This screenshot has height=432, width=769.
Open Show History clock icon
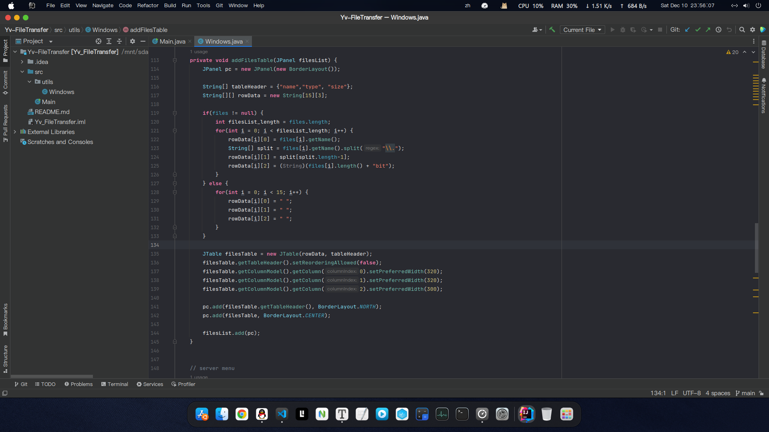click(x=719, y=30)
